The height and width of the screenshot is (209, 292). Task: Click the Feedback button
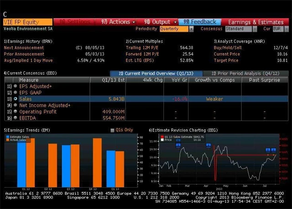point(200,21)
